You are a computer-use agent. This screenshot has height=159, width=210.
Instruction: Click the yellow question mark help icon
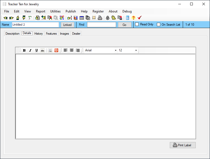[133, 18]
